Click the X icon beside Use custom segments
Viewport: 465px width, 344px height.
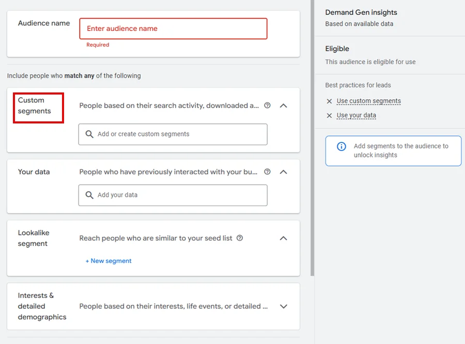[x=329, y=101]
